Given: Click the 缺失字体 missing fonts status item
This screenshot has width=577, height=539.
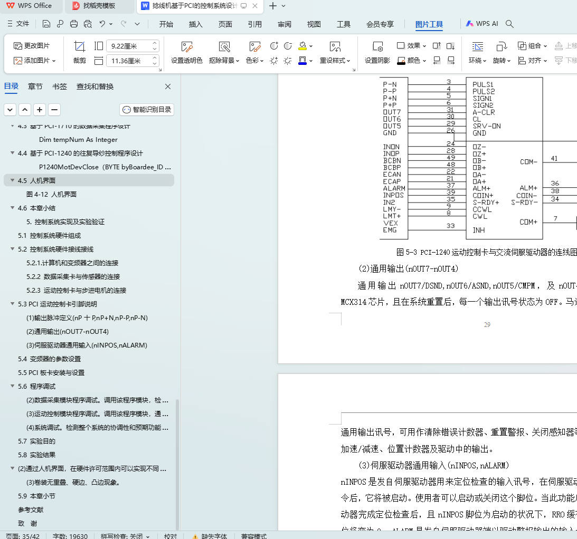Looking at the screenshot, I should coord(210,536).
